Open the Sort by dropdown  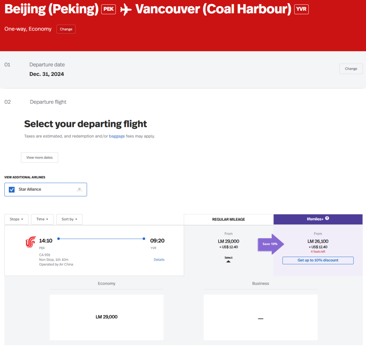click(69, 219)
